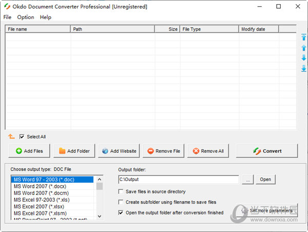Image resolution: width=308 pixels, height=232 pixels.
Task: Select MS Word 97 - 2003 (*.doc) output type
Action: (x=52, y=180)
